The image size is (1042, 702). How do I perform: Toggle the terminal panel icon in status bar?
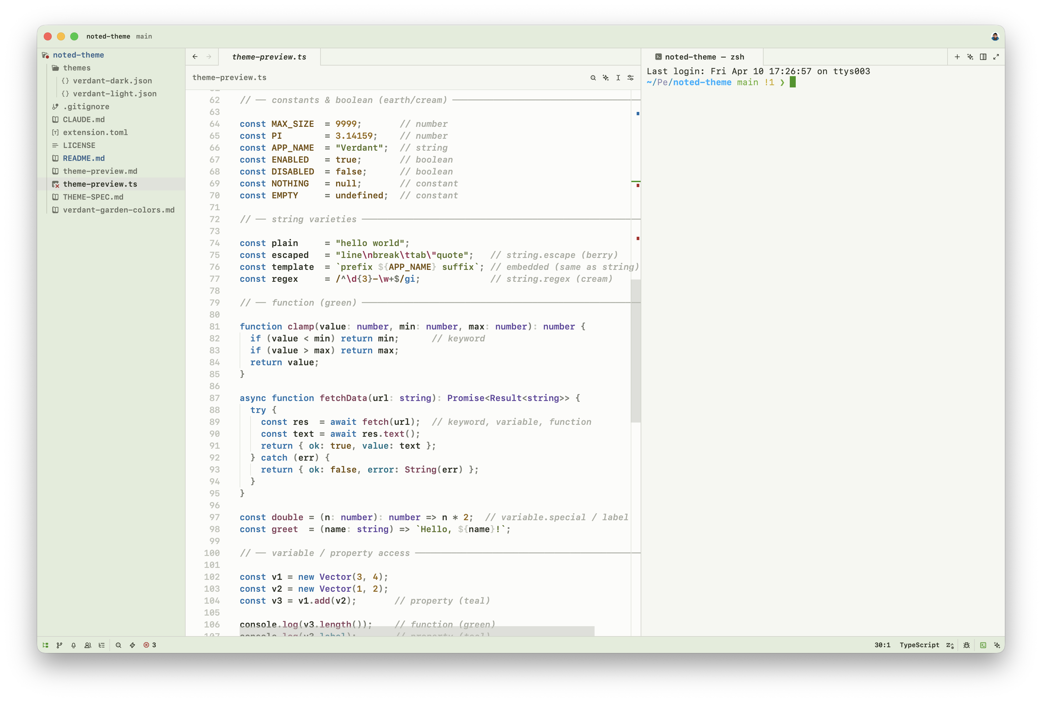point(983,645)
